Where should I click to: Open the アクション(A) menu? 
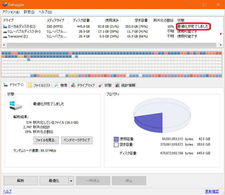(x=11, y=12)
